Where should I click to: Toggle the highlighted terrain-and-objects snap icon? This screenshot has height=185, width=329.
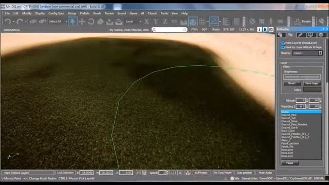(x=193, y=22)
